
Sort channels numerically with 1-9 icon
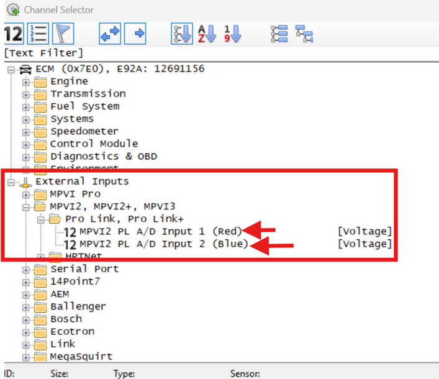coord(232,34)
